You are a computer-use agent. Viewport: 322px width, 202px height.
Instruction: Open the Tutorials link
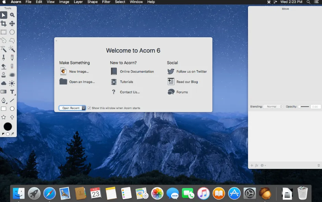tap(126, 82)
